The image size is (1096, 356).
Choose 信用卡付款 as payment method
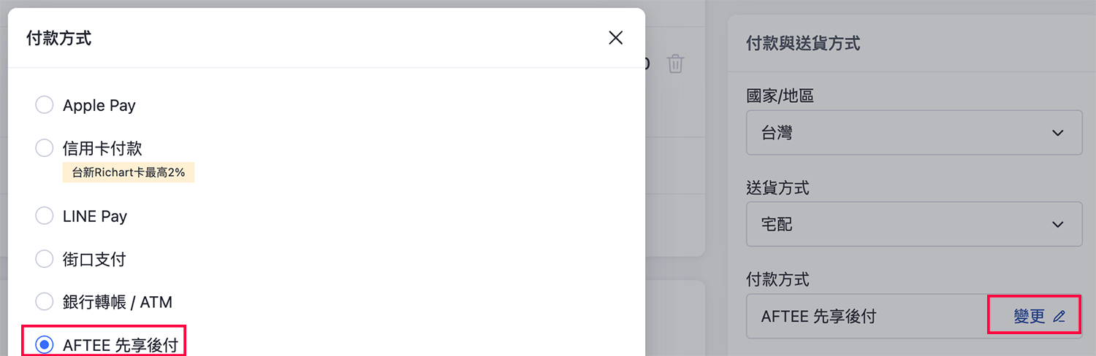[45, 148]
